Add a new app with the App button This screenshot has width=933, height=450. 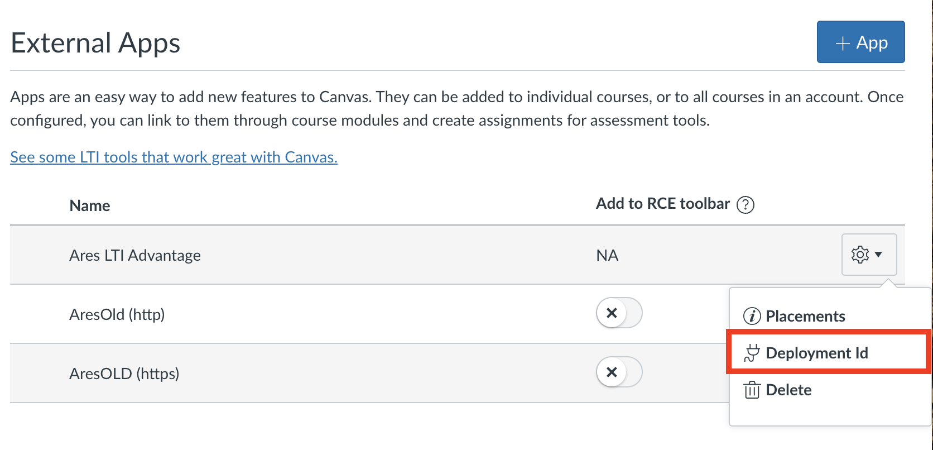click(860, 42)
